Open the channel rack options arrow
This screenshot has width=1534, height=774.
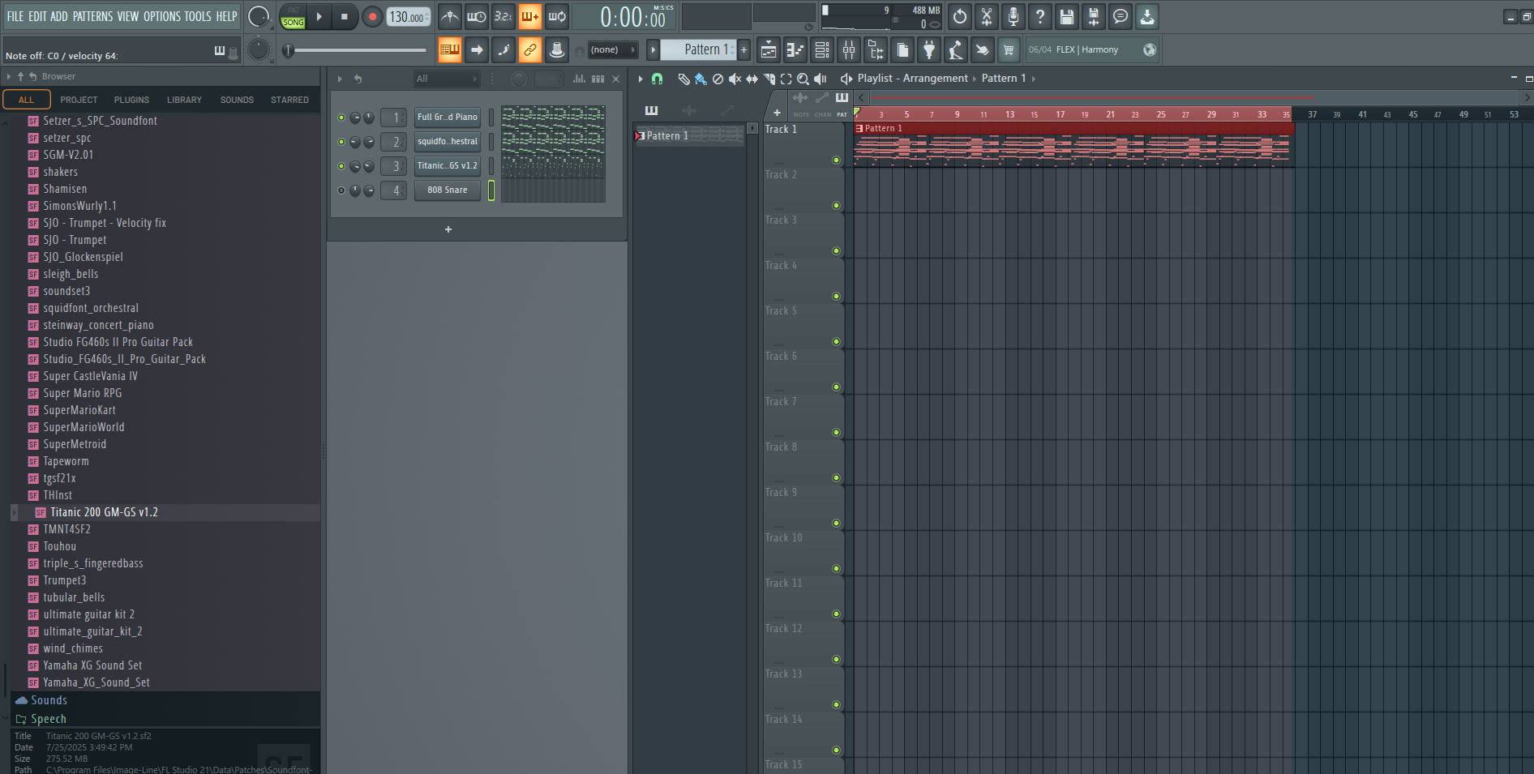340,79
